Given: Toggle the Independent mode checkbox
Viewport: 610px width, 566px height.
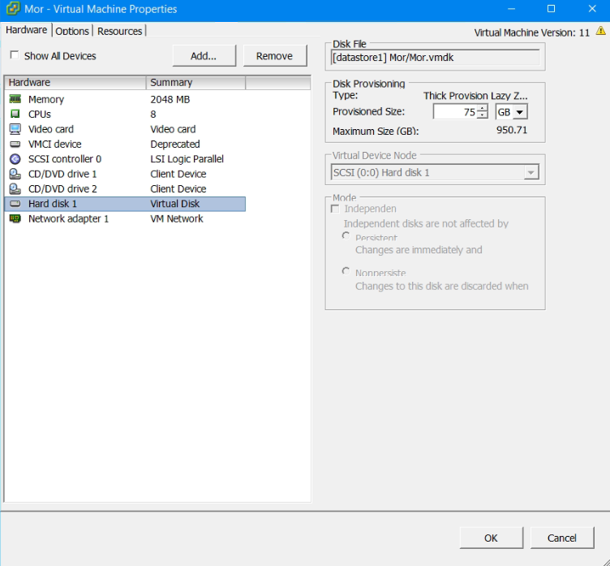Looking at the screenshot, I should coord(335,209).
